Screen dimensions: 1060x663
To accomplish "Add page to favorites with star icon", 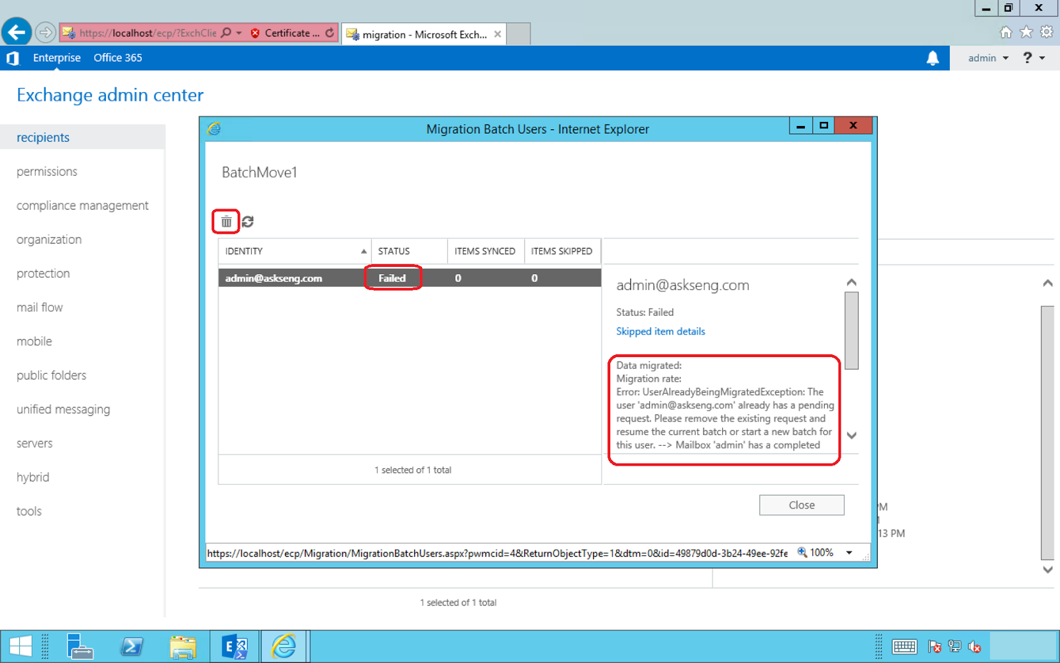I will click(x=1026, y=31).
